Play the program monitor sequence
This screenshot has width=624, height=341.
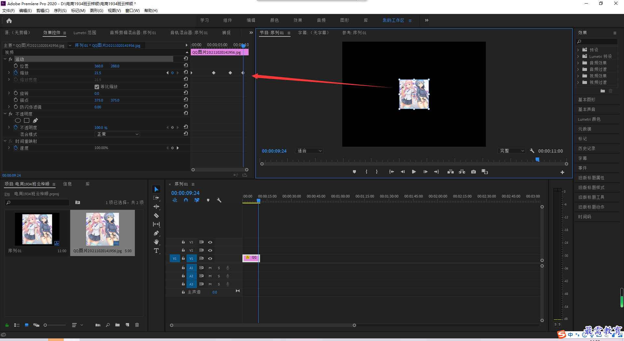(x=414, y=172)
